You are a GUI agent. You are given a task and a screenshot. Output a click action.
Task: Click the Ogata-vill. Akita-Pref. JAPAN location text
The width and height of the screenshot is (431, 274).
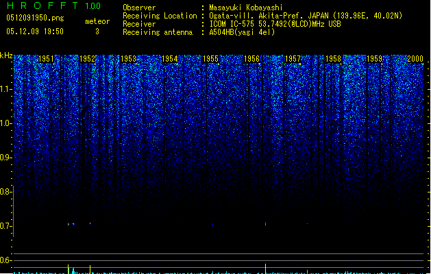(306, 16)
